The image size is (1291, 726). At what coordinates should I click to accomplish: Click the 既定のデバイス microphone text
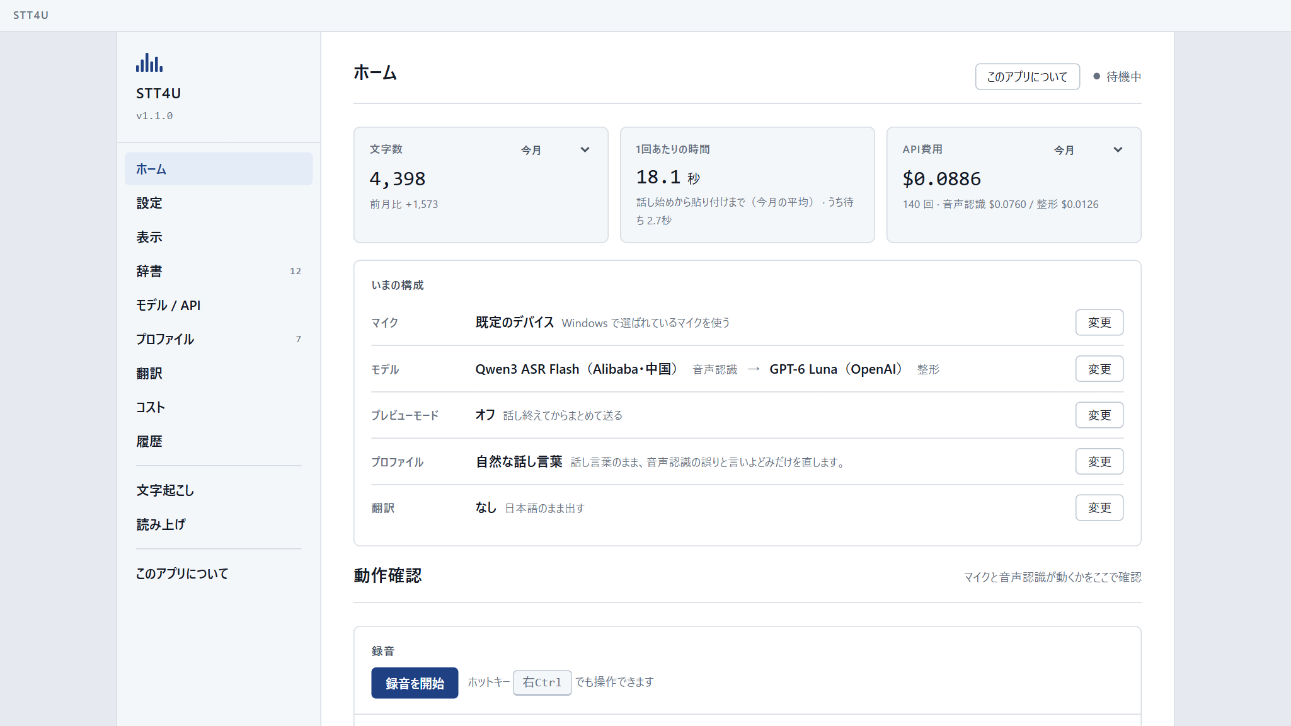pos(514,323)
